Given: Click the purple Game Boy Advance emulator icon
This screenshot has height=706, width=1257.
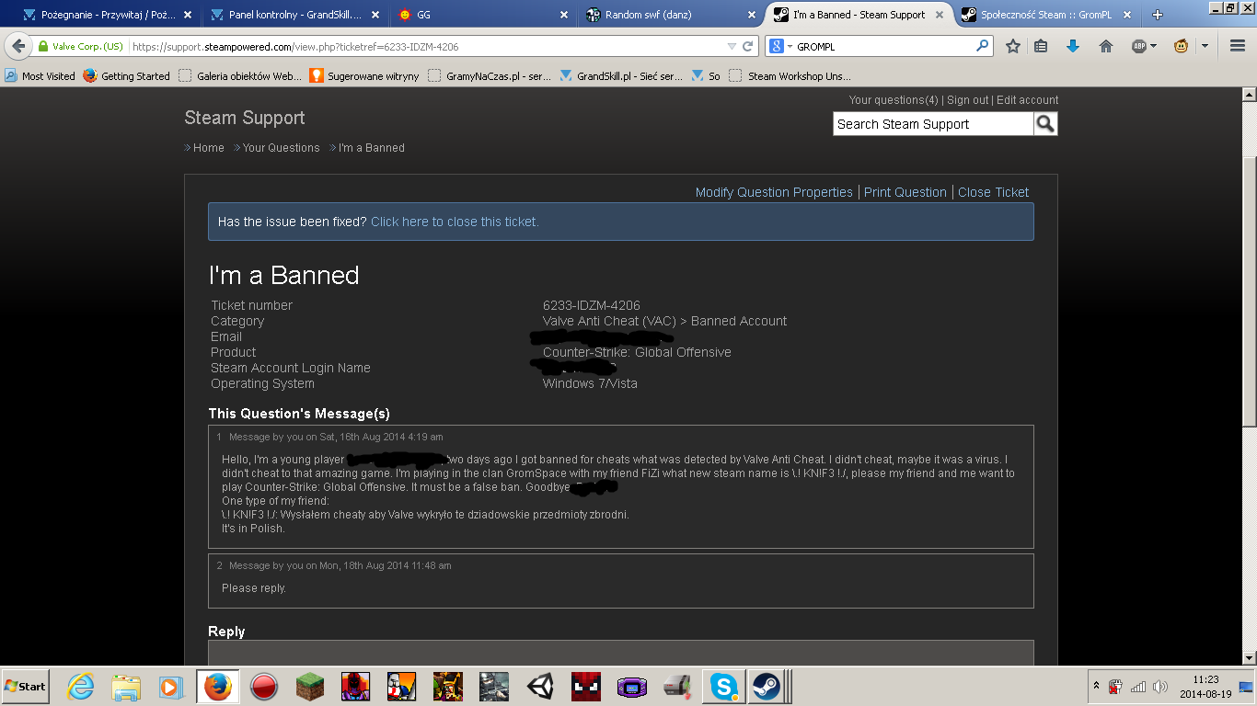Looking at the screenshot, I should [632, 686].
